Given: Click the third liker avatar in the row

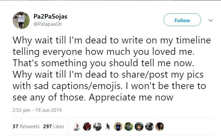Looking at the screenshot, I should pyautogui.click(x=97, y=127).
